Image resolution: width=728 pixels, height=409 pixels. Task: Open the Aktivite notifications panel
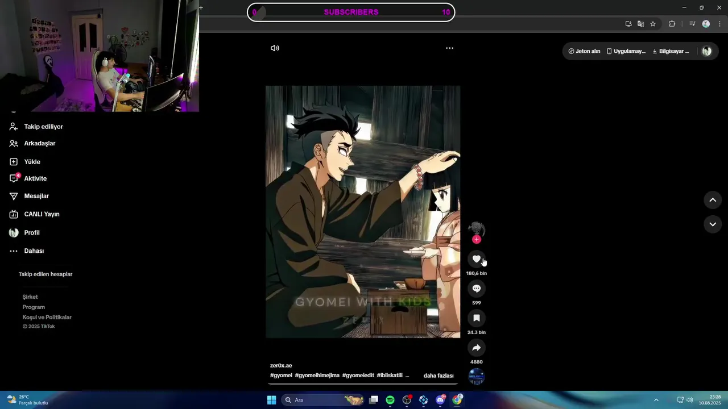click(x=28, y=178)
